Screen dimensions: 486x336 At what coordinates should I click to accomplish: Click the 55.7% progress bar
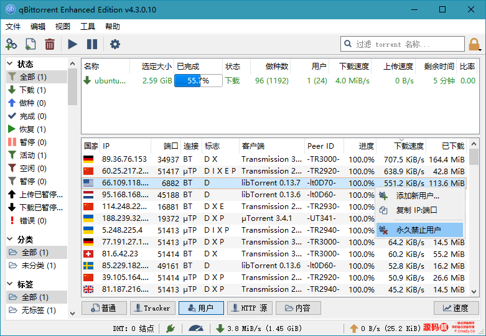(199, 81)
